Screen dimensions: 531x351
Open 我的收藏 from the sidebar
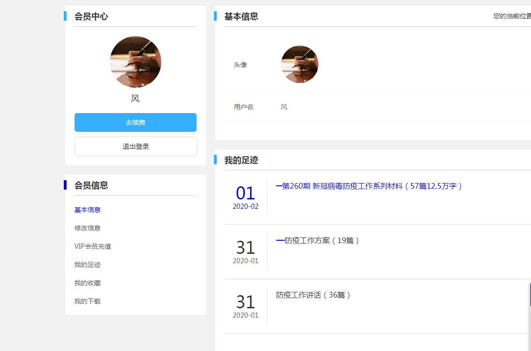tap(87, 283)
